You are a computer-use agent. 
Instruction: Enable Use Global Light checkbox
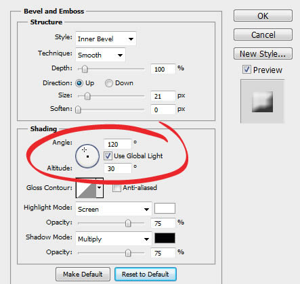click(108, 156)
